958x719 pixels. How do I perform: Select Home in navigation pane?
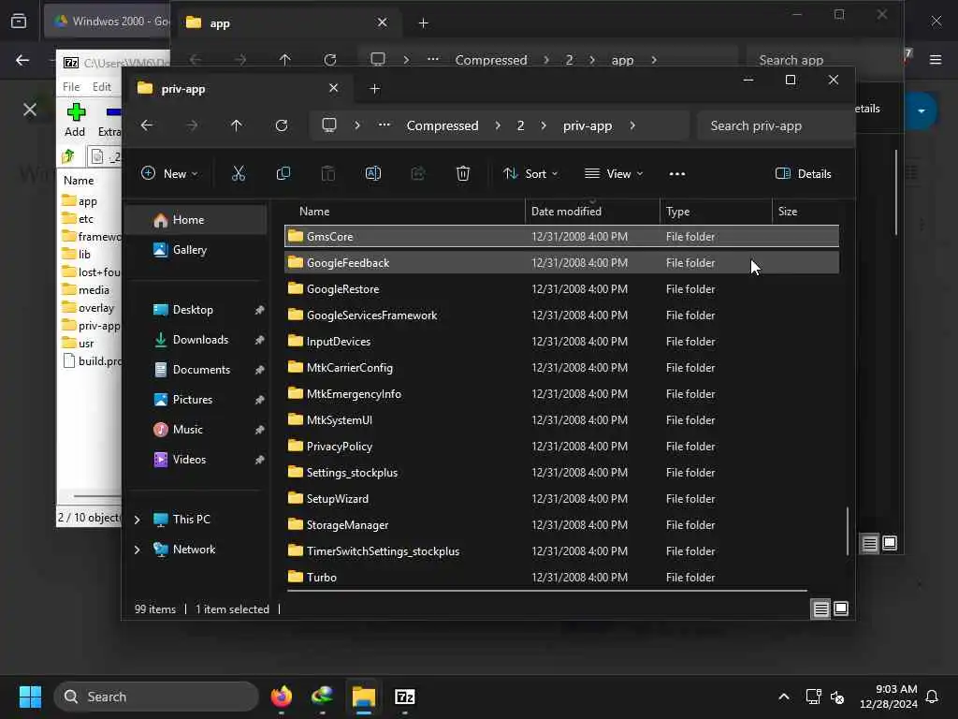click(x=196, y=219)
